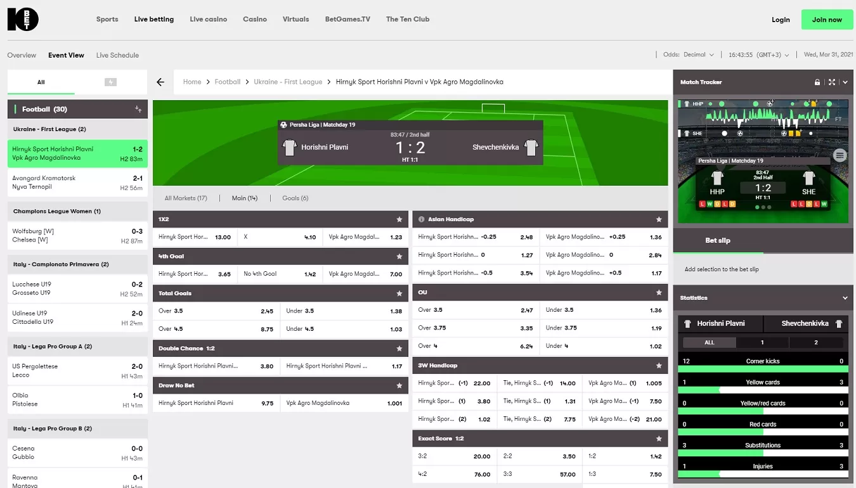
Task: Select the Over 3.5 Total Goals odds
Action: [216, 311]
